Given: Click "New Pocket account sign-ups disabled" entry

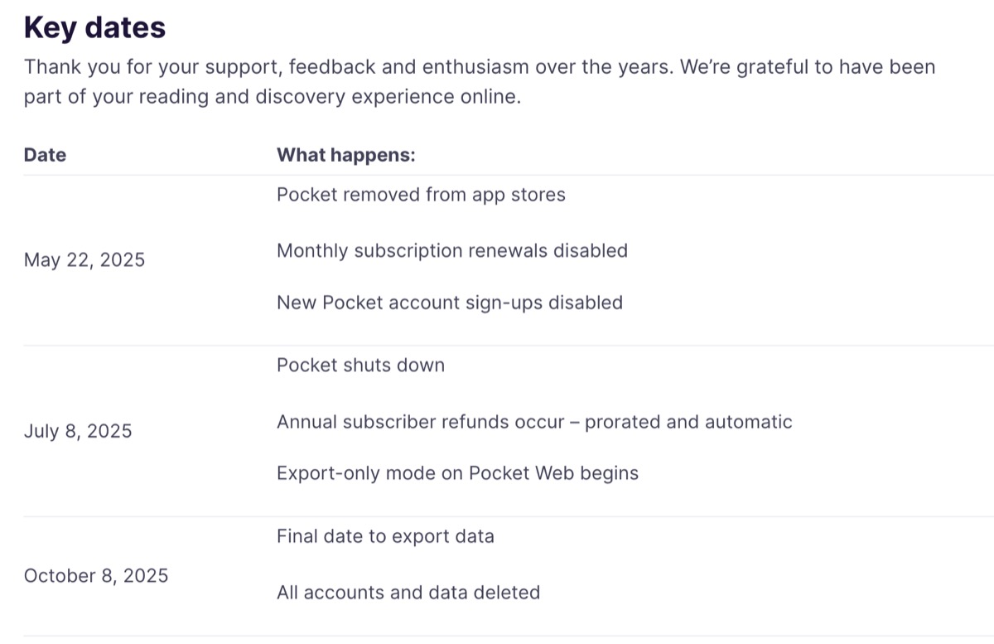Looking at the screenshot, I should (x=449, y=303).
